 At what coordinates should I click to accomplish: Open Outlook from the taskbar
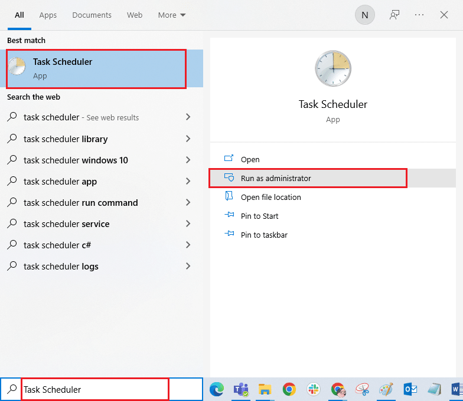click(410, 389)
